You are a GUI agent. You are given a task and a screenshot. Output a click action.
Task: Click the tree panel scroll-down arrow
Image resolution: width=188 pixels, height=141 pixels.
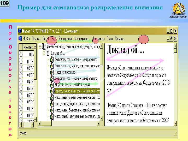101,119
